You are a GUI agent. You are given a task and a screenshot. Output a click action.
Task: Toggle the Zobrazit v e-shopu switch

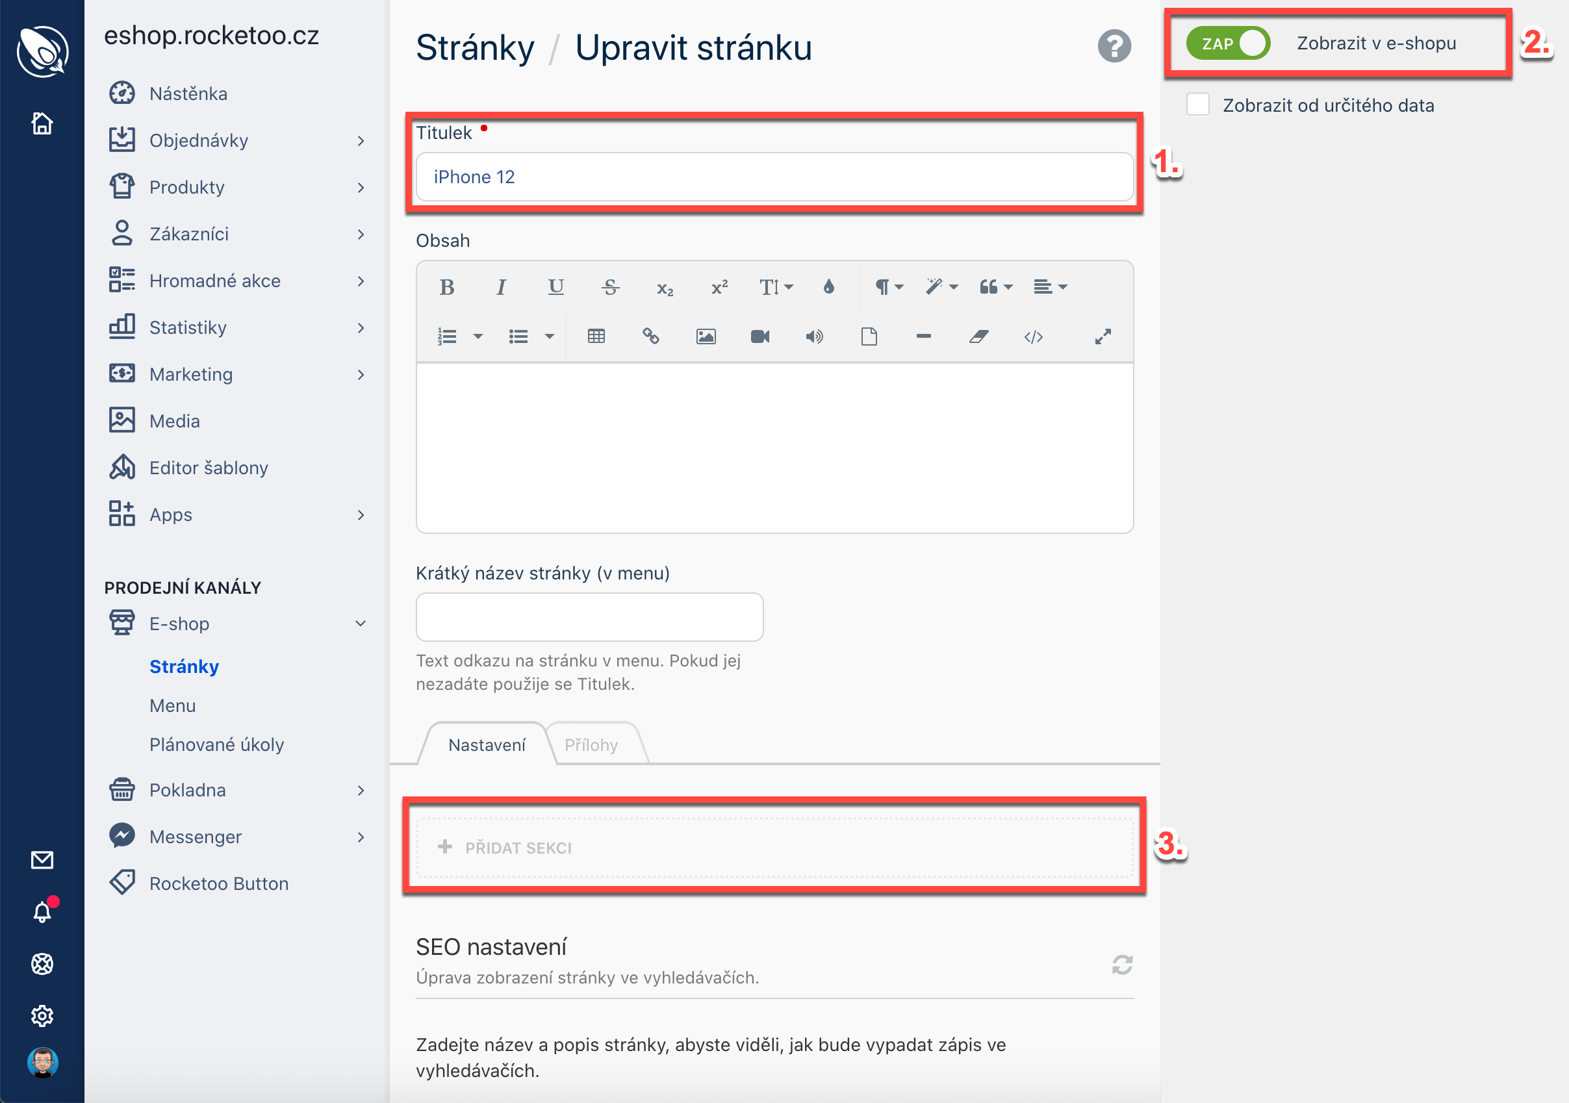[1228, 43]
